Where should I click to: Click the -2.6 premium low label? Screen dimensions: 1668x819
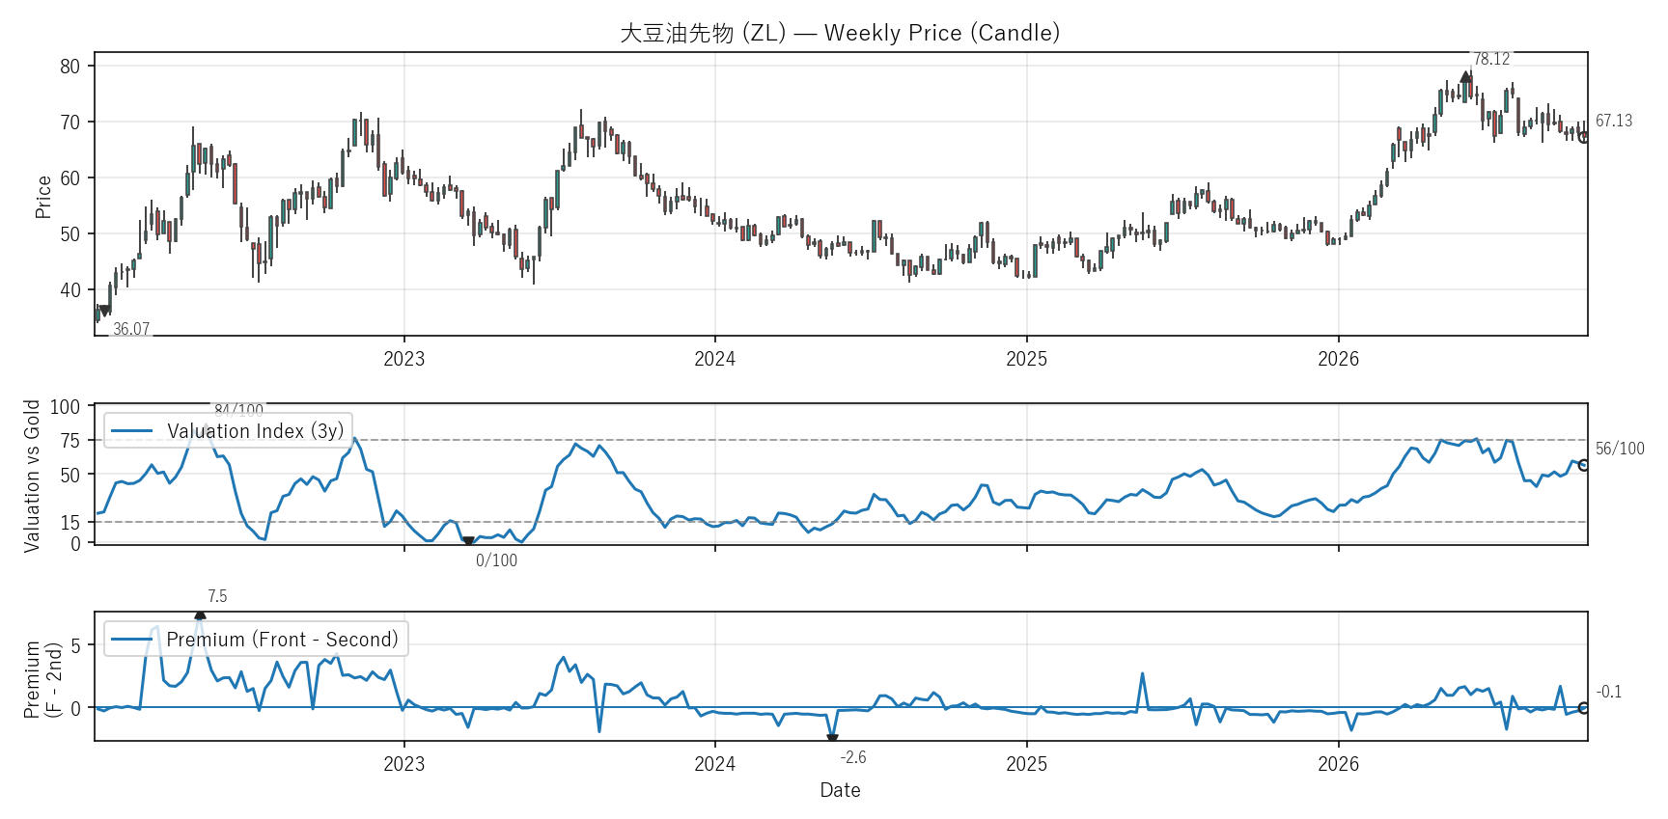tap(853, 757)
